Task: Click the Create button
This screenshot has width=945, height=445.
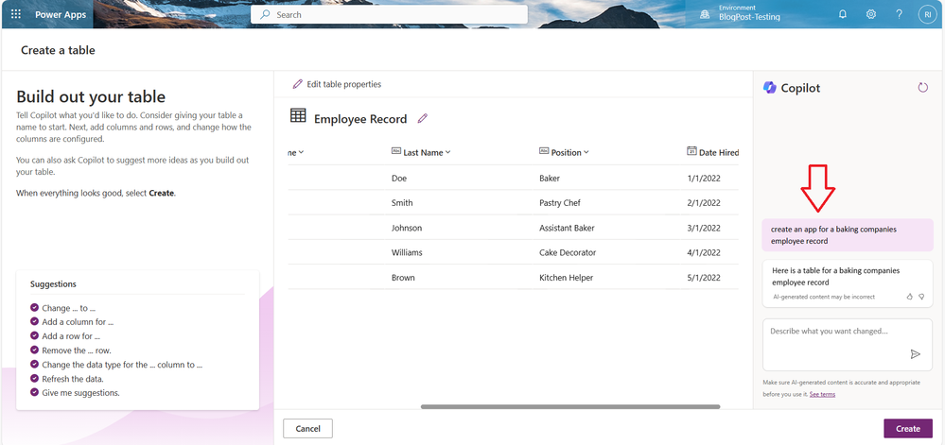Action: click(x=907, y=429)
